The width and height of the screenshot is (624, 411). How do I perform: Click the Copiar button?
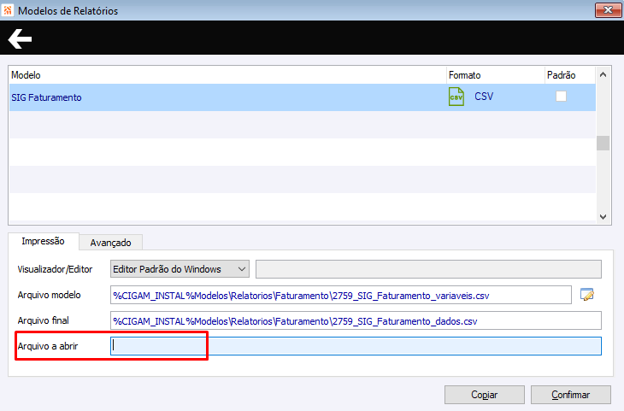point(485,395)
